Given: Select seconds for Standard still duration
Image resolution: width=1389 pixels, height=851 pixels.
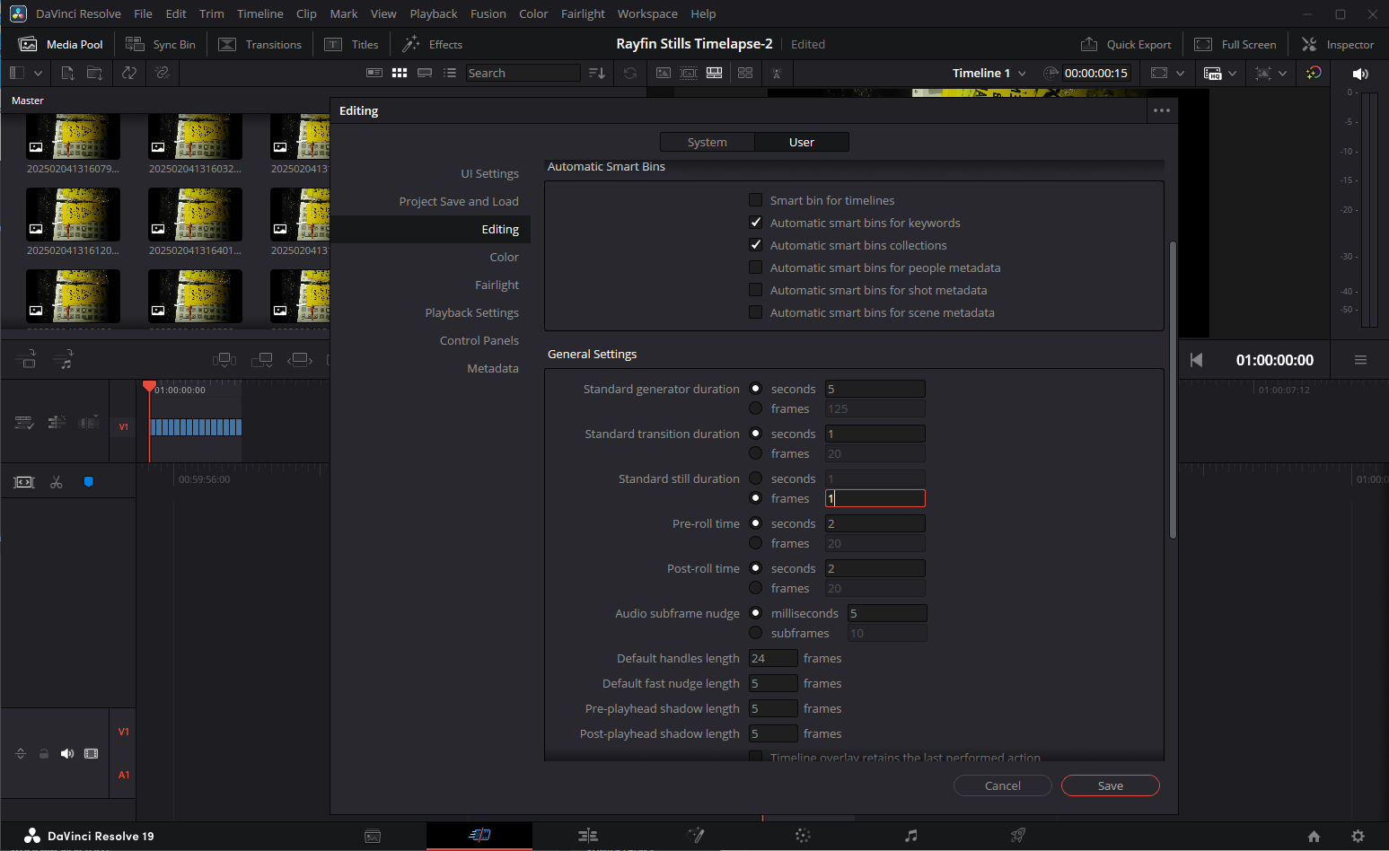Looking at the screenshot, I should (x=755, y=478).
